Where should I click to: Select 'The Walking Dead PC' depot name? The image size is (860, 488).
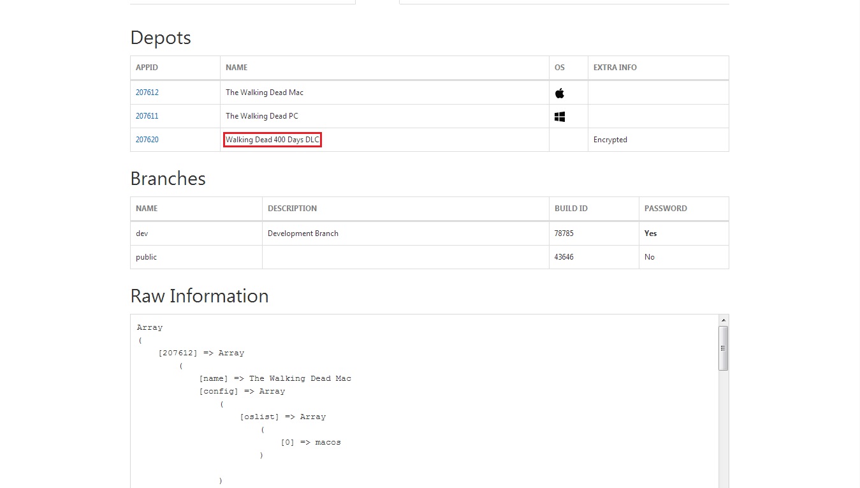coord(262,116)
